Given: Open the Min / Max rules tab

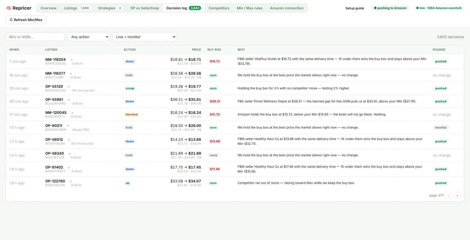Looking at the screenshot, I should pyautogui.click(x=250, y=8).
